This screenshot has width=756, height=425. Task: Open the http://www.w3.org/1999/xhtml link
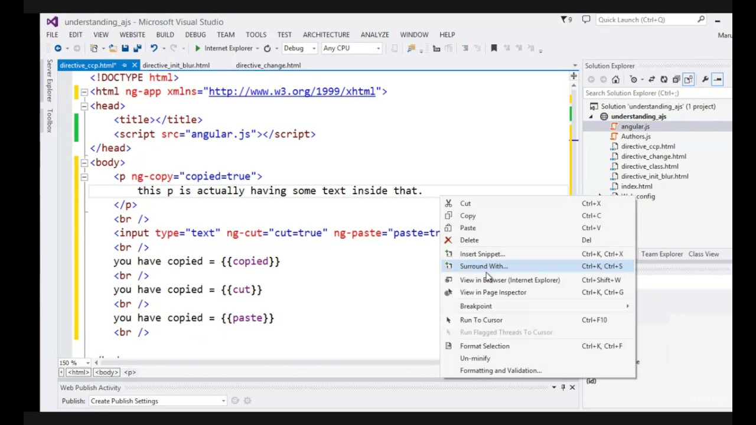[x=292, y=91]
